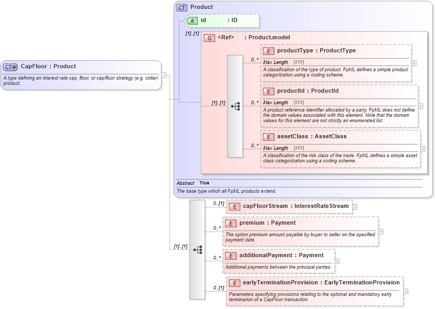This screenshot has width=435, height=309.
Task: Click the productId reference identifier description
Action: coord(339,115)
